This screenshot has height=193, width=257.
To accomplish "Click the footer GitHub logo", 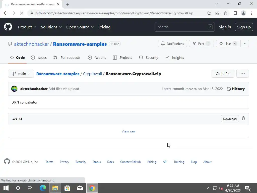I will (x=7, y=162).
